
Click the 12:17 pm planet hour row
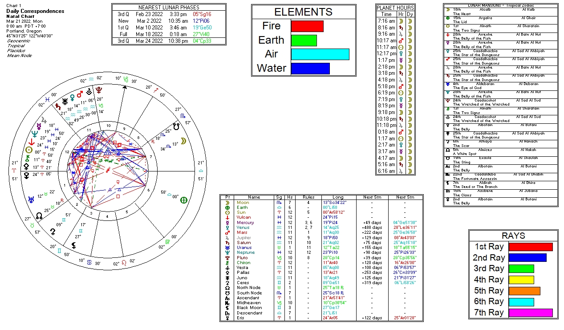395,53
